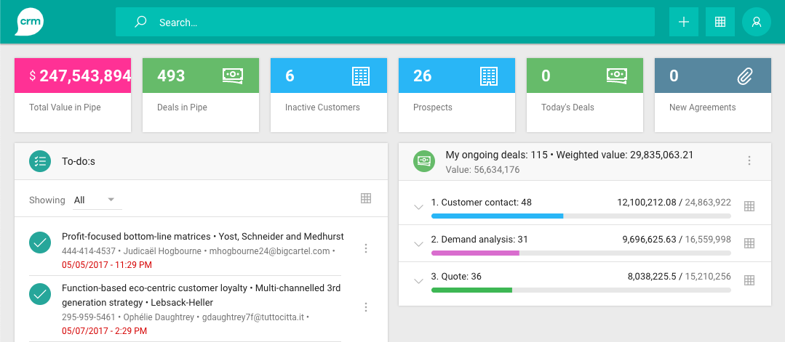Expand the Demand analysis stage chevron

(x=418, y=244)
